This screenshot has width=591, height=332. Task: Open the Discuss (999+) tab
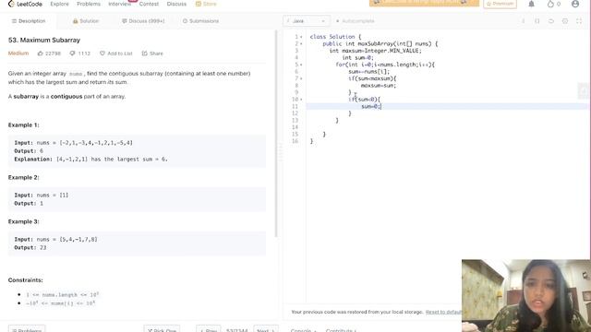[143, 21]
